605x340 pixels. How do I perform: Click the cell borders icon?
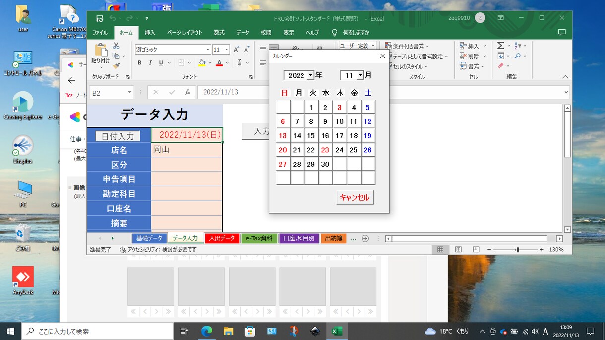181,63
